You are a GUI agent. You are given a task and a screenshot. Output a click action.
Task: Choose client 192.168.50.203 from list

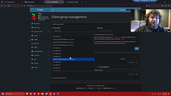tap(73, 54)
